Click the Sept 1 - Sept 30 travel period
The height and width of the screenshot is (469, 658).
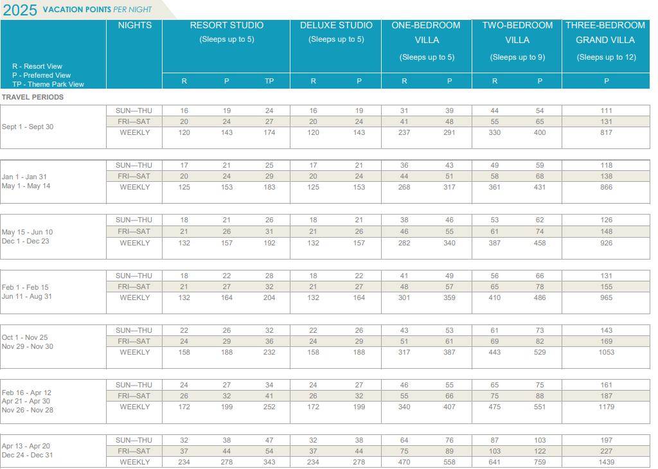click(x=28, y=127)
